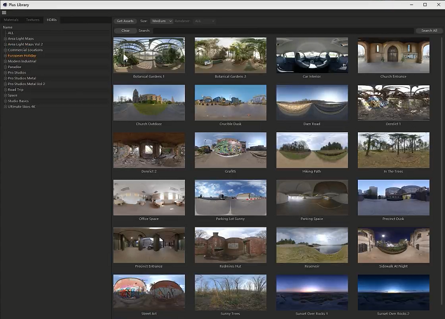Screen dimensions: 445x319
Task: Expand the Area Light Maps category
Action: click(x=5, y=39)
